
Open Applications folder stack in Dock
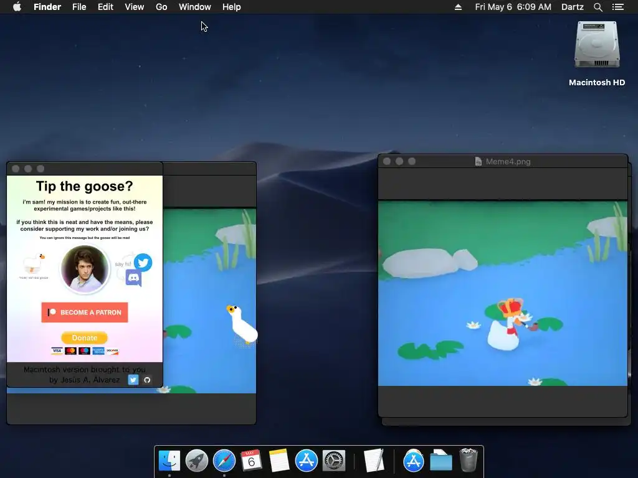pos(414,461)
